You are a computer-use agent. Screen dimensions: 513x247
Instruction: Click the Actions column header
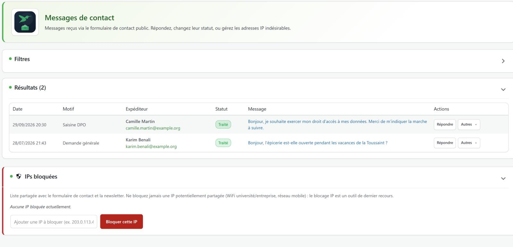[442, 109]
